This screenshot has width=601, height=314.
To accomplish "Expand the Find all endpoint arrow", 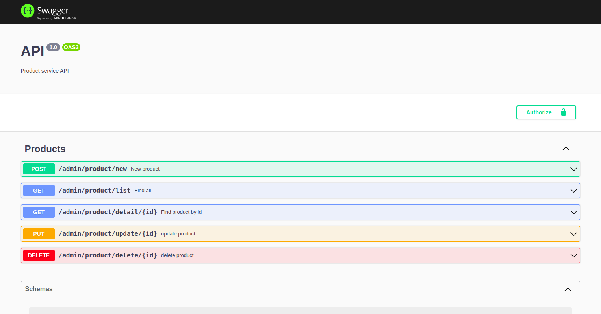I will pos(573,191).
